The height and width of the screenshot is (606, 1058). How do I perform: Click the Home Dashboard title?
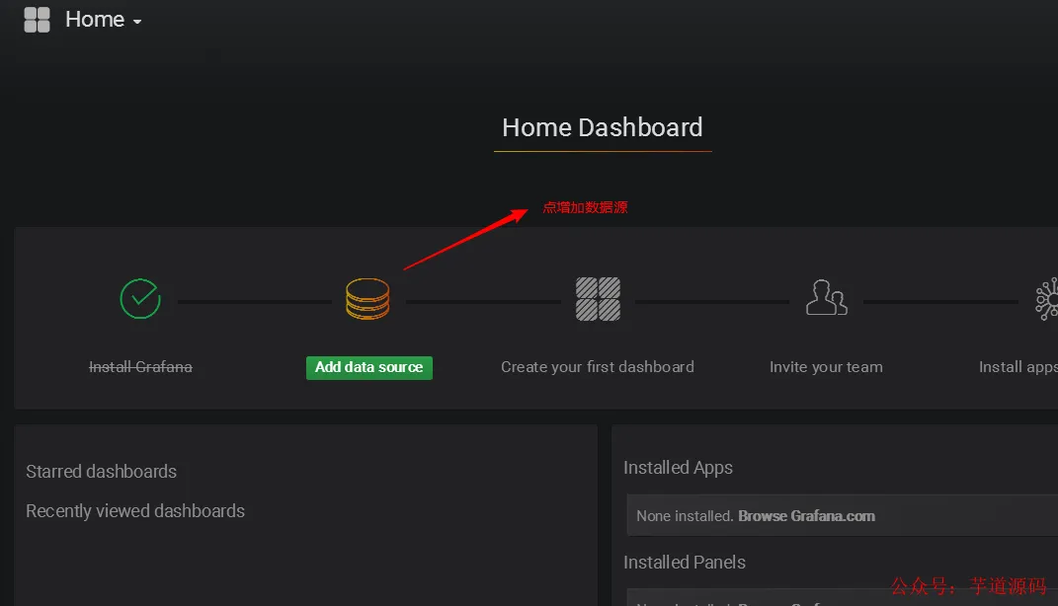point(603,127)
